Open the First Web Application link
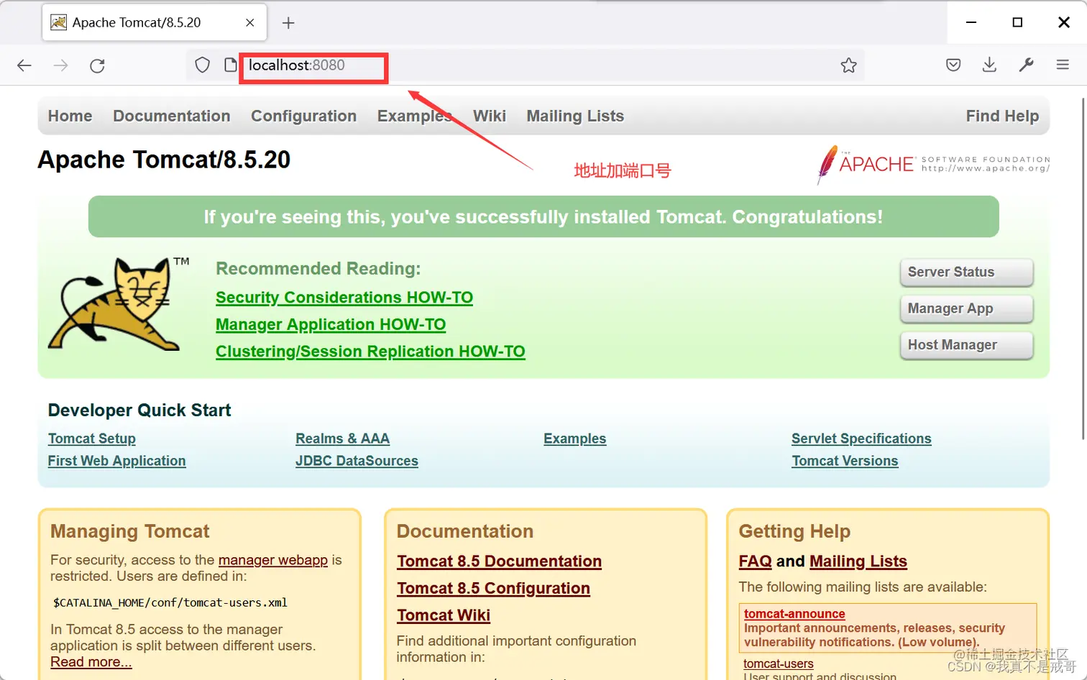 pyautogui.click(x=117, y=461)
